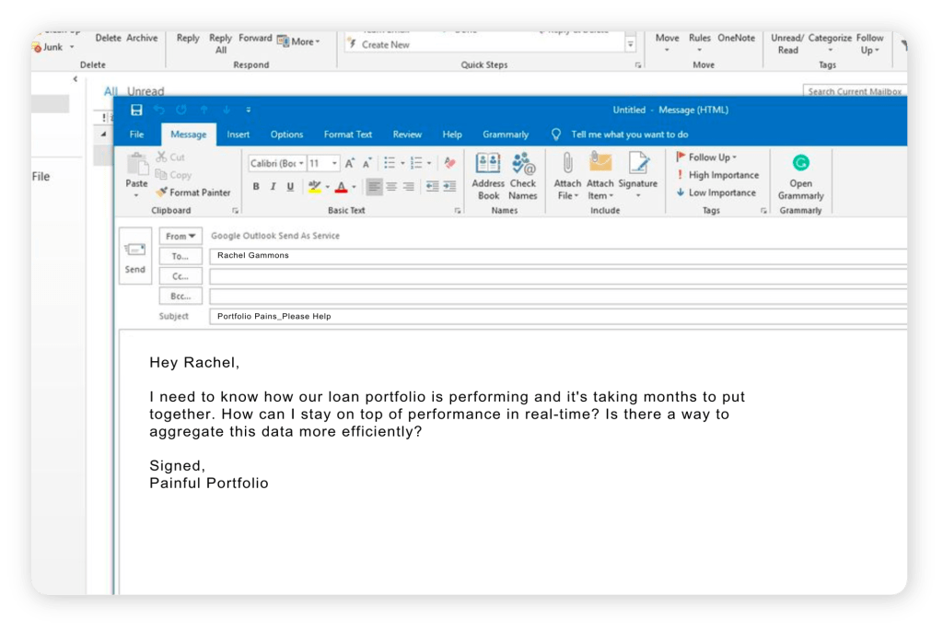The height and width of the screenshot is (630, 943).
Task: Toggle Low Importance on the message
Action: [x=716, y=192]
